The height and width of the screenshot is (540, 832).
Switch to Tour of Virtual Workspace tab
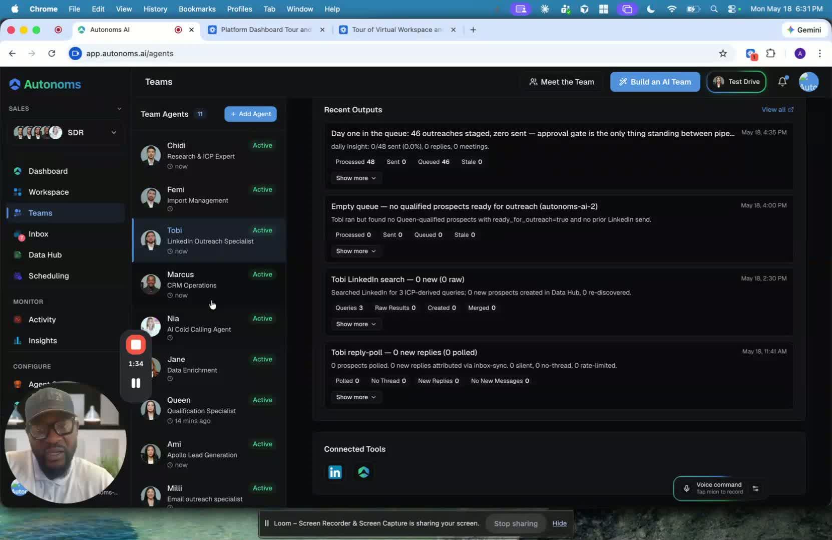pos(397,30)
